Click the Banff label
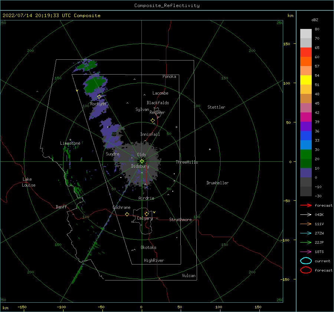Screen dimensions: 334x312 tap(61, 207)
